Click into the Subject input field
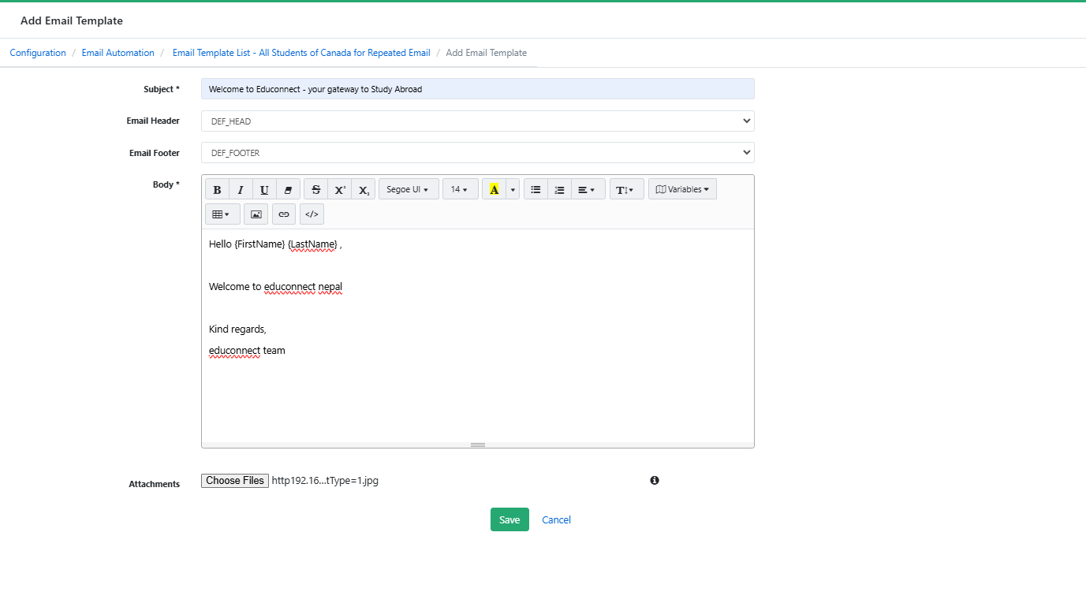Viewport: 1086px width, 603px height. tap(478, 89)
